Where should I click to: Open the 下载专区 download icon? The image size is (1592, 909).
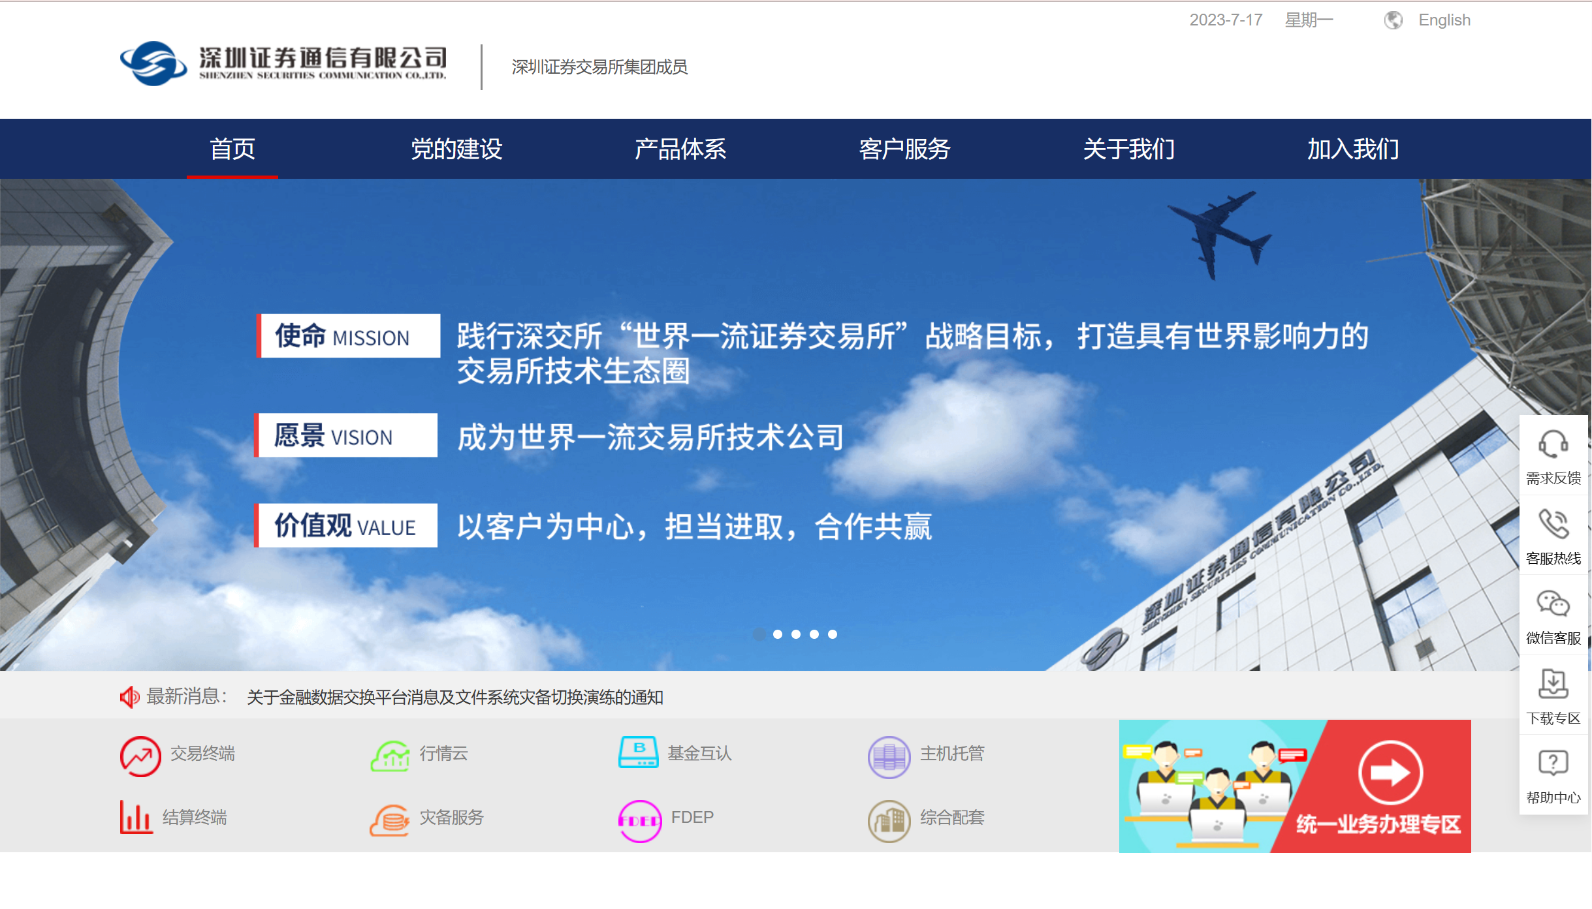pos(1553,684)
